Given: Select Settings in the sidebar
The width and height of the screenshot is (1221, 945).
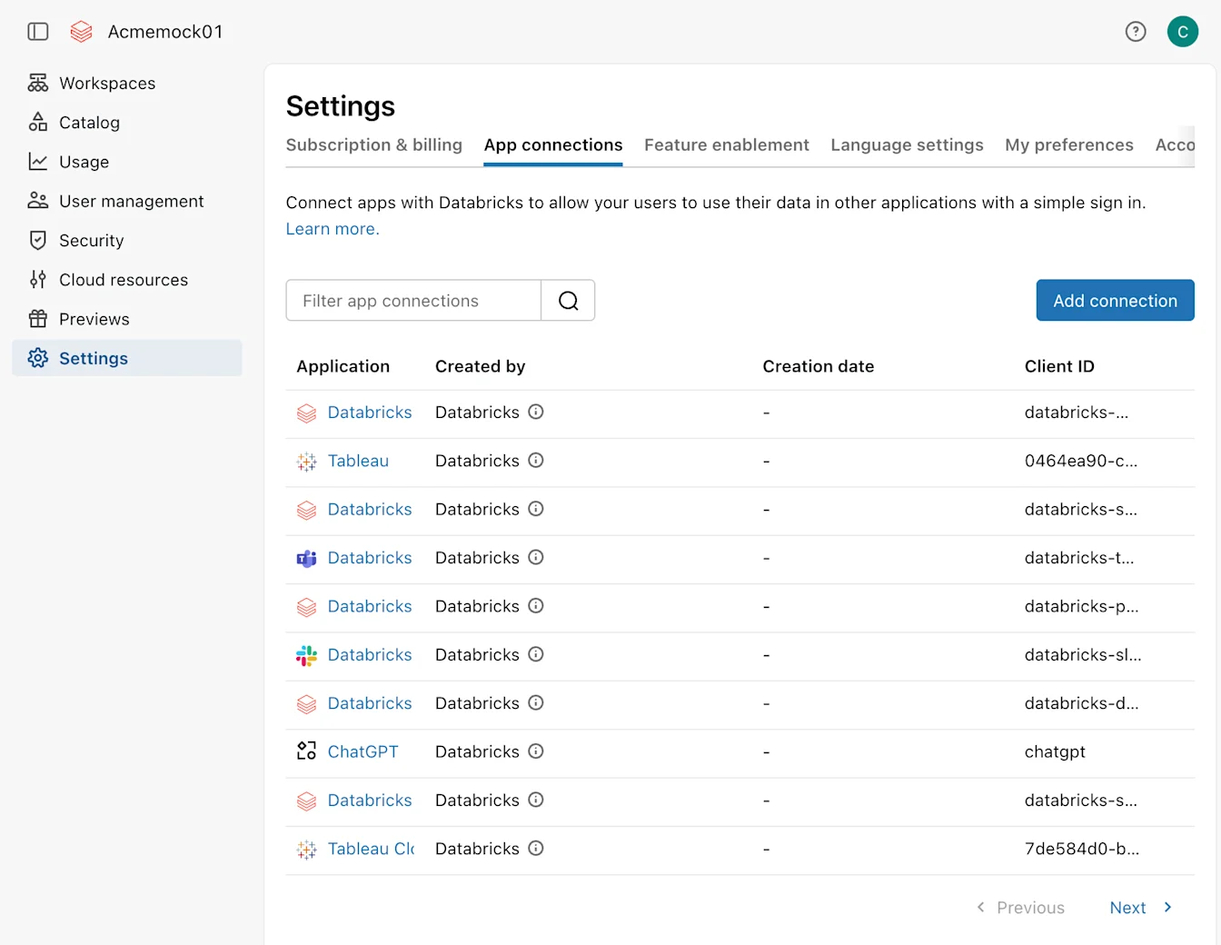Looking at the screenshot, I should click(127, 358).
